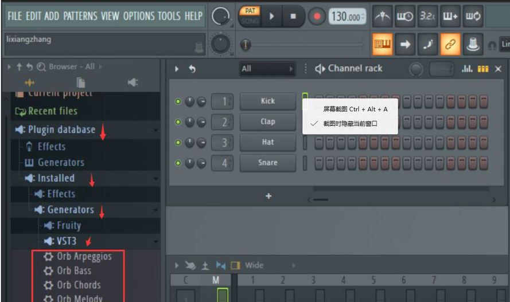Image resolution: width=510 pixels, height=302 pixels.
Task: Click the record button
Action: (x=317, y=16)
